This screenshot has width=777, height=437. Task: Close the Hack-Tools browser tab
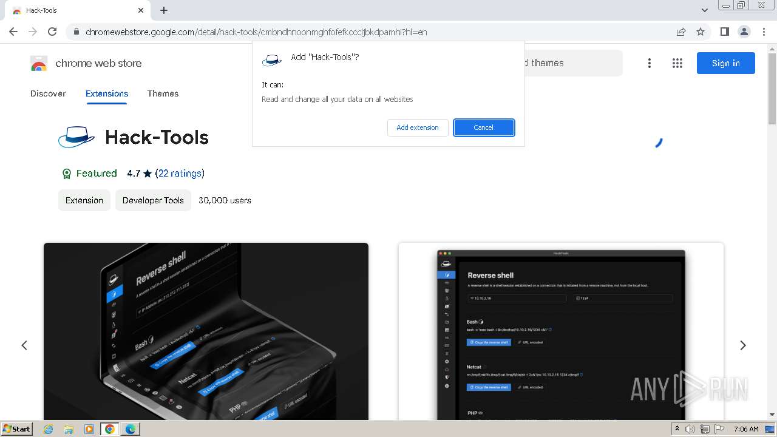point(141,10)
